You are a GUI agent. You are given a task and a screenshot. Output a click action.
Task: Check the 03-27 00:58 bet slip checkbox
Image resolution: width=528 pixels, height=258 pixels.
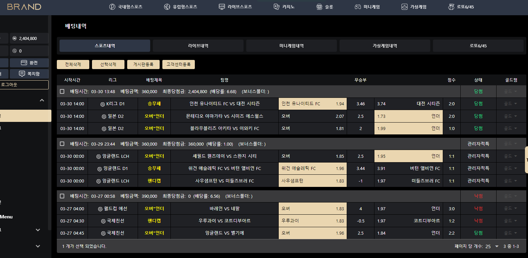[62, 196]
